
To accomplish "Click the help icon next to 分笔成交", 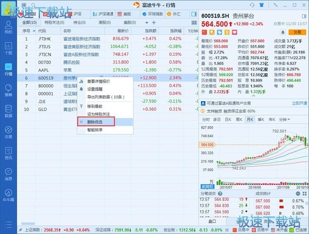I will (220, 194).
